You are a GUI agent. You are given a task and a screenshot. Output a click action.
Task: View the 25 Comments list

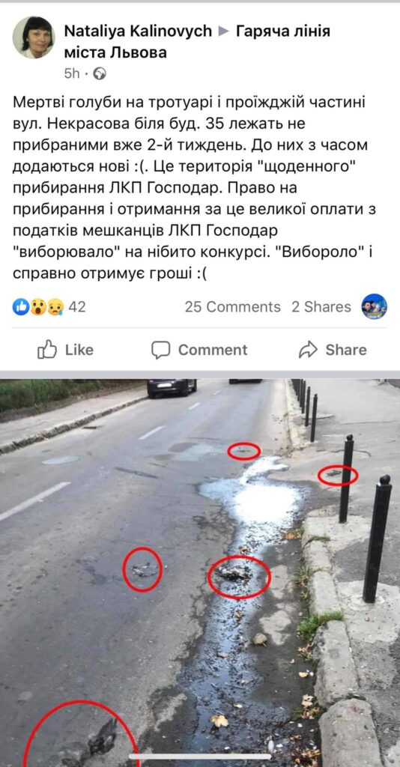tap(233, 306)
